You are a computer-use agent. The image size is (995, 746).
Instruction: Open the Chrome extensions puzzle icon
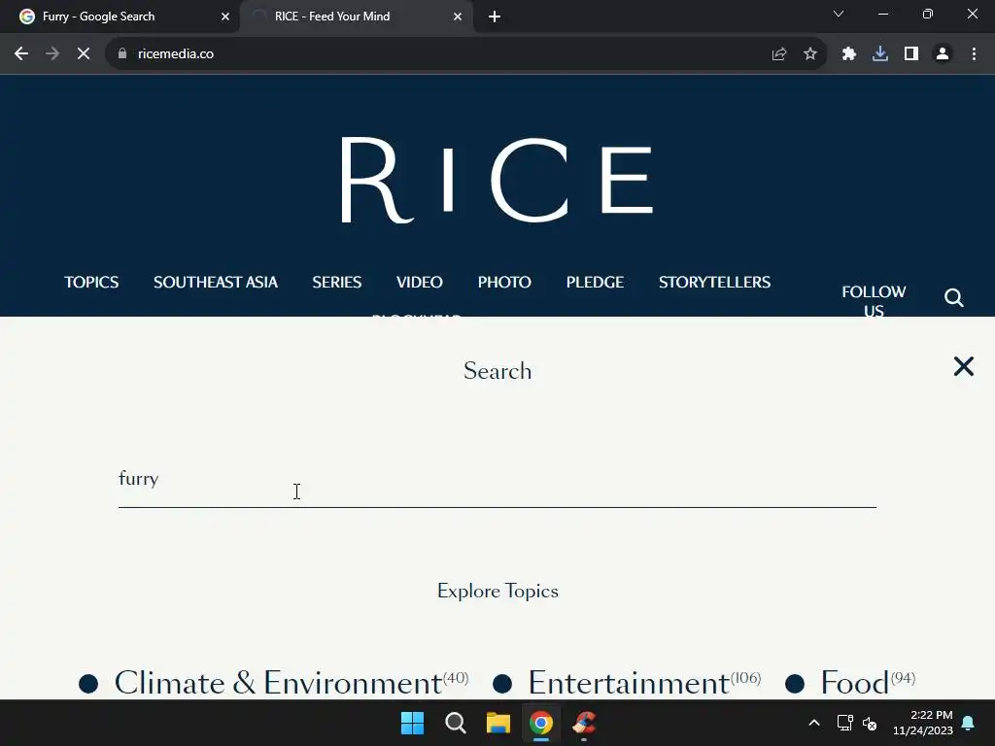point(849,54)
